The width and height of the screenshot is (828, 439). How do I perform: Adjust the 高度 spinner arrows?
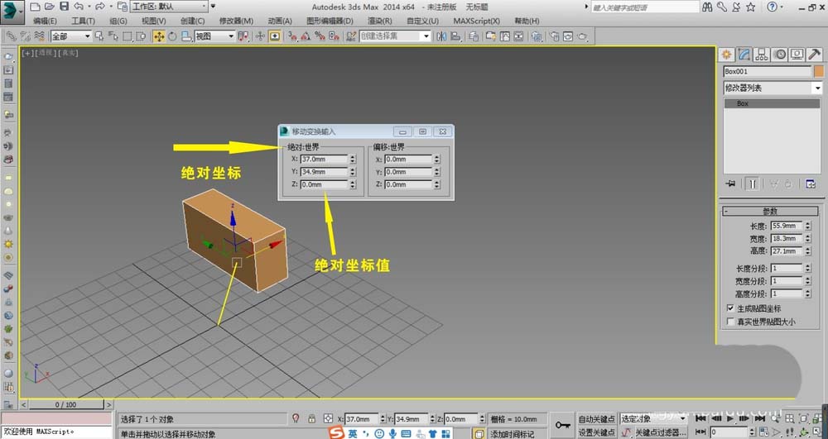click(x=807, y=251)
